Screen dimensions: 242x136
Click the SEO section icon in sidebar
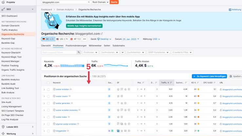(3, 9)
